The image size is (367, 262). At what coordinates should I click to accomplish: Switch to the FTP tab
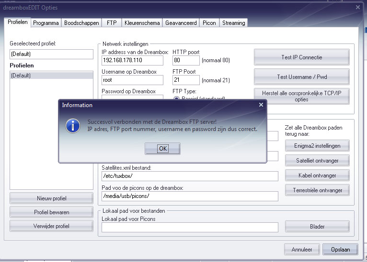pos(112,23)
